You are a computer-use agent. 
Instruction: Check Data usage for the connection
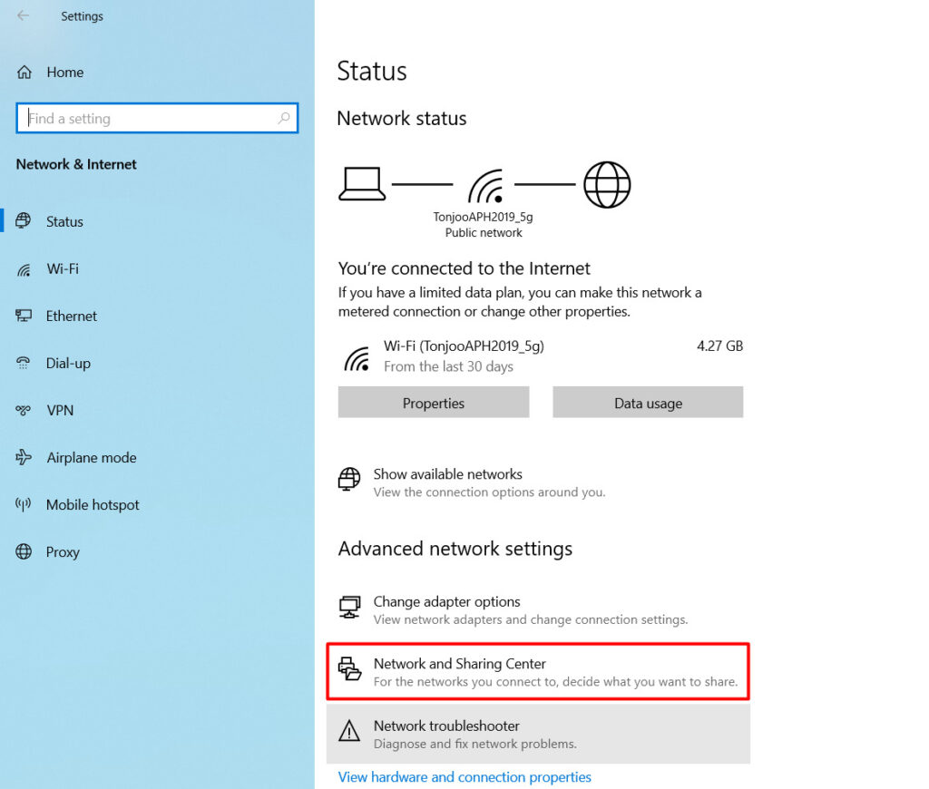pos(647,402)
